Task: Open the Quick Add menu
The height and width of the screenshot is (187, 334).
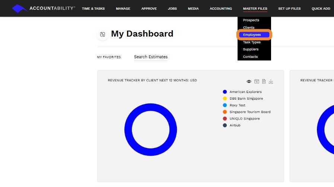Action: point(321,9)
